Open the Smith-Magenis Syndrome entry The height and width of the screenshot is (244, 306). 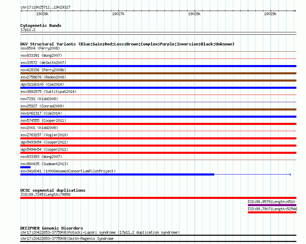(67, 238)
